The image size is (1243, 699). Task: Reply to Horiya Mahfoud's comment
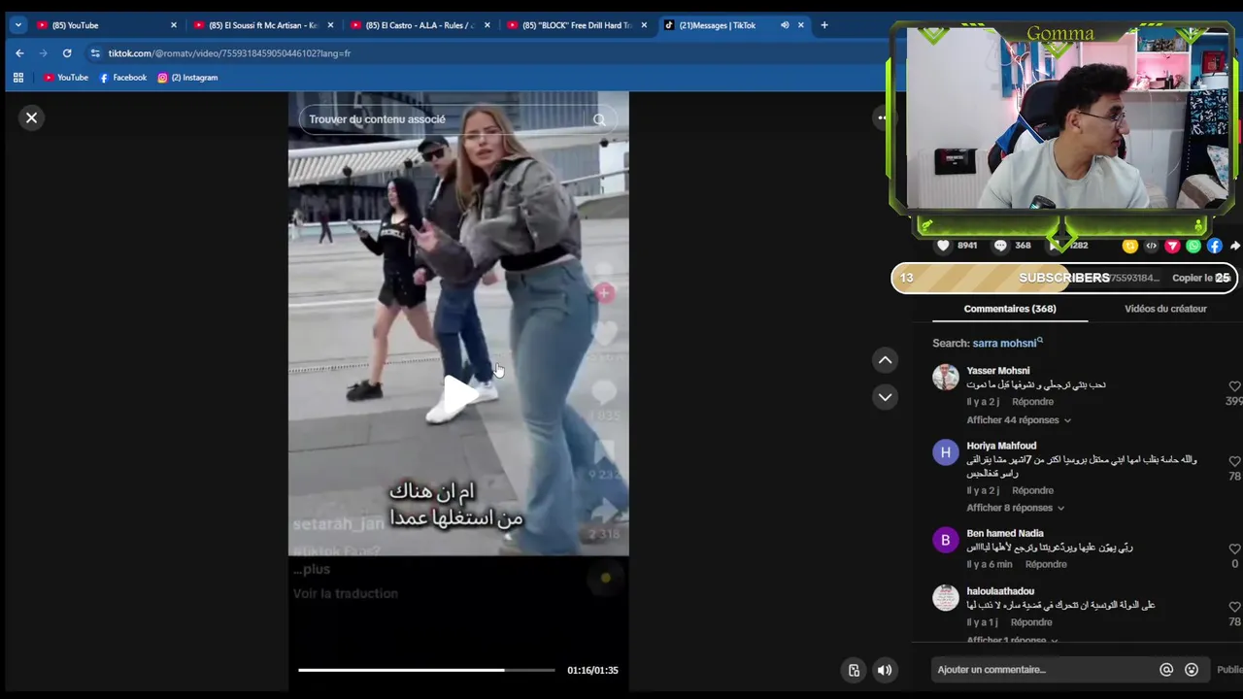1032,491
